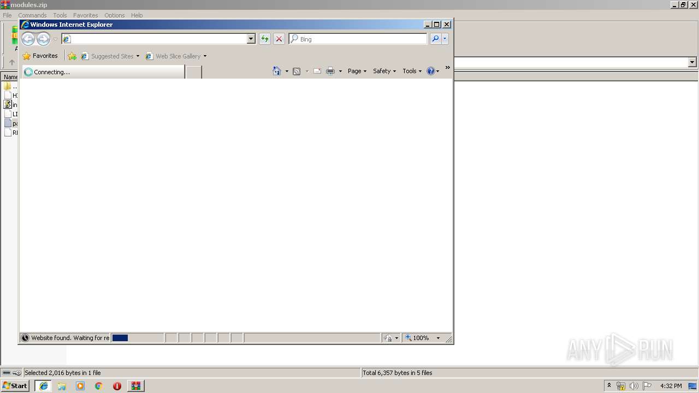Open Opera browser from the taskbar
Viewport: 699px width, 393px height.
coord(117,386)
